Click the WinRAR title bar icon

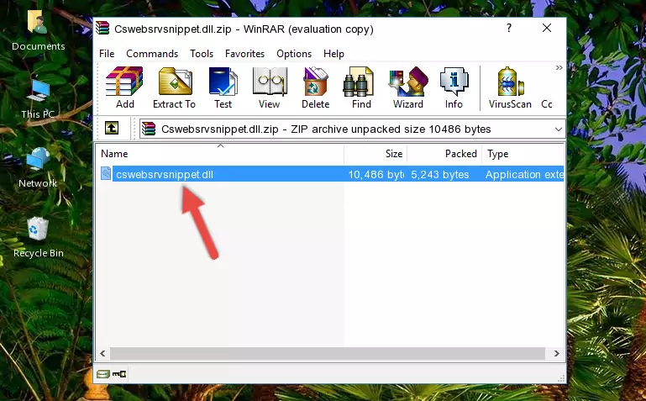click(x=103, y=29)
